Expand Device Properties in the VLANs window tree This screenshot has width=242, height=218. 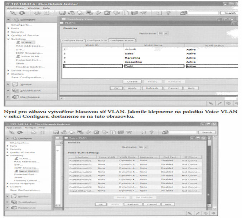coord(9,71)
